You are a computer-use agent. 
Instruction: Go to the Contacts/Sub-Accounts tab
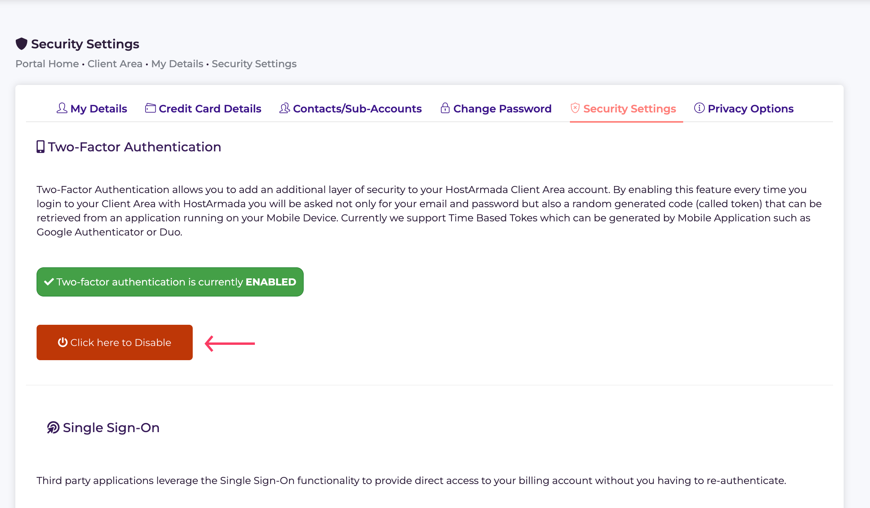pyautogui.click(x=350, y=109)
